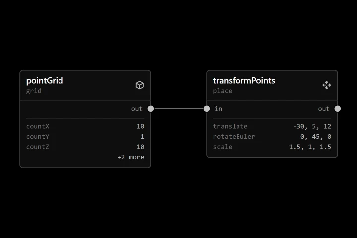Edit the scale value 1.5, 1, 1.5
Image resolution: width=357 pixels, height=238 pixels.
pos(310,147)
